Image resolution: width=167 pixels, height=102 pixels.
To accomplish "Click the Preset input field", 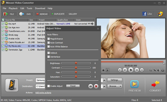I will coord(40,80).
